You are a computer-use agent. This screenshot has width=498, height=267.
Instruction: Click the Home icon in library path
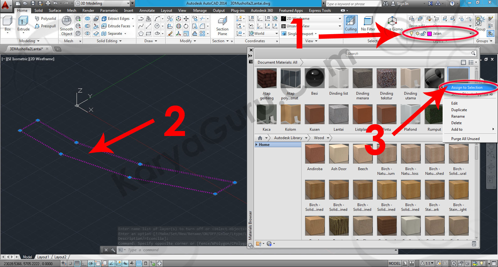tap(260, 138)
